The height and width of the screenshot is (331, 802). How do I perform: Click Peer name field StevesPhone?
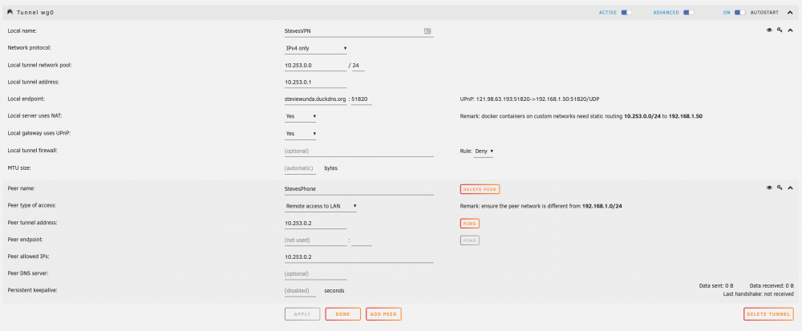pos(359,189)
